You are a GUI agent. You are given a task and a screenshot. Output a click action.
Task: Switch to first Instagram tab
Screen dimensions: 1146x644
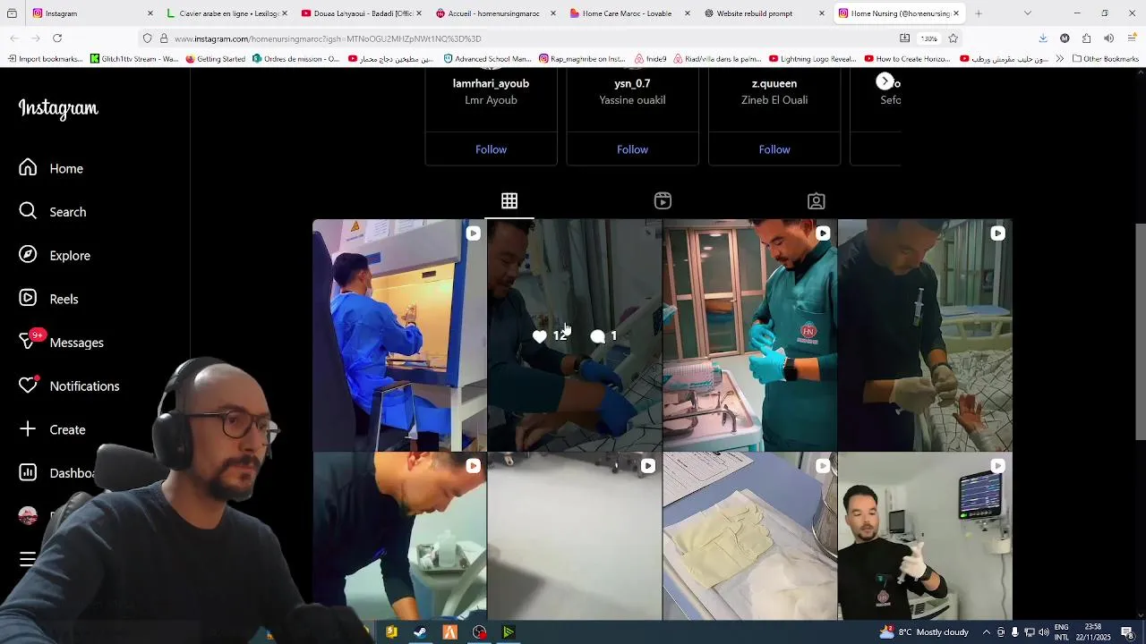(x=93, y=13)
